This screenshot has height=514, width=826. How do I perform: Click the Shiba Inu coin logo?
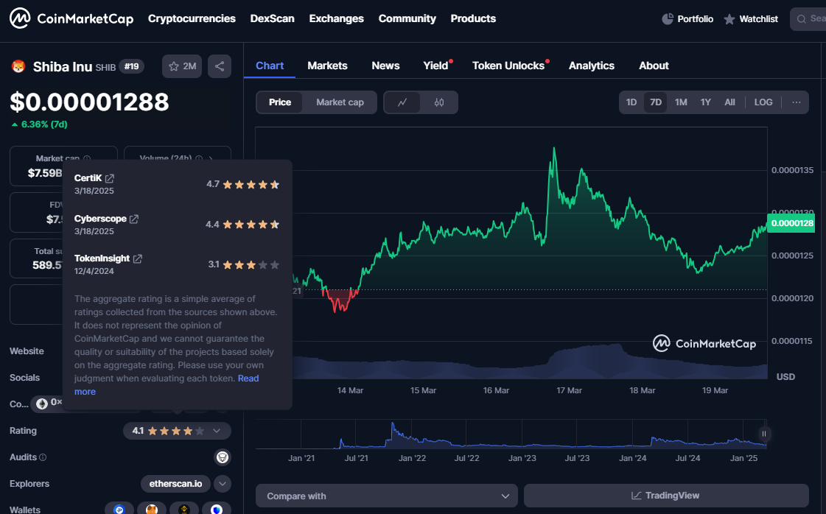18,66
